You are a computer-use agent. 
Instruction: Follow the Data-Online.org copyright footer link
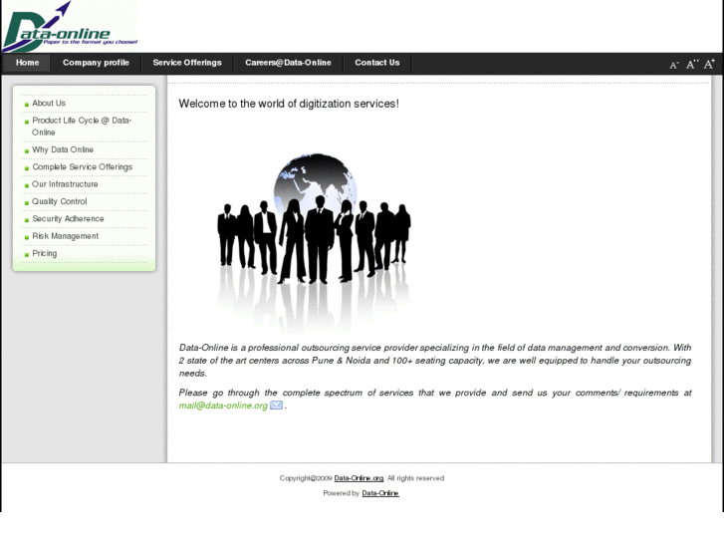(x=359, y=478)
